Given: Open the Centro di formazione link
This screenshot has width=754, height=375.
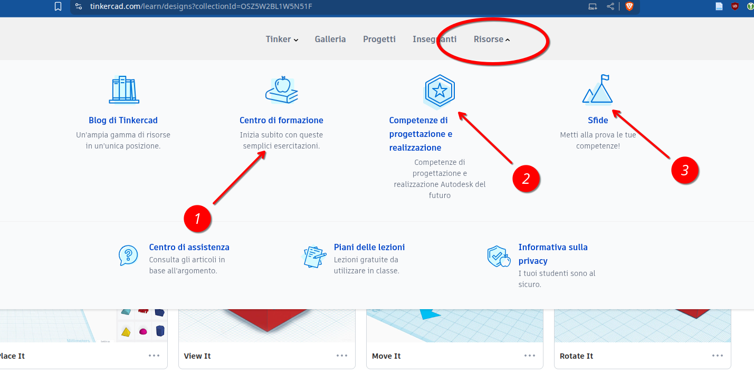Looking at the screenshot, I should [281, 120].
